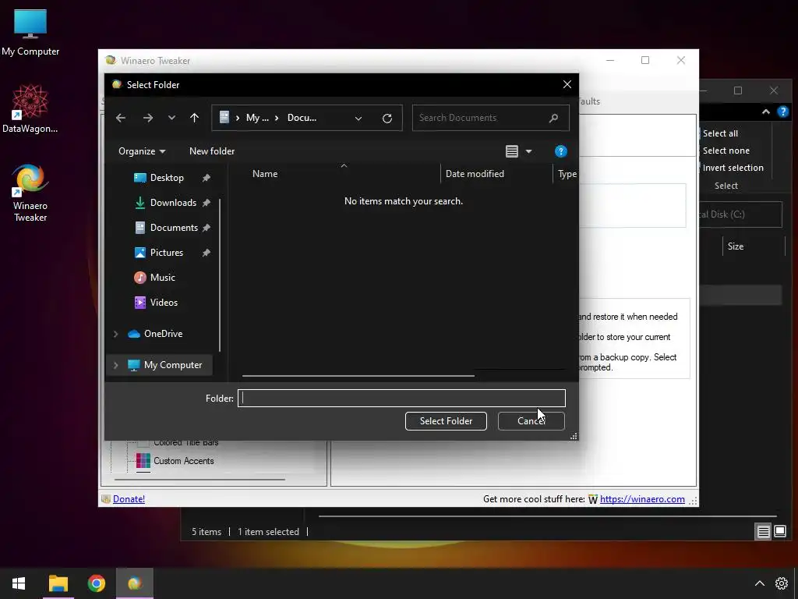Click Select none in File Explorer ribbon
The width and height of the screenshot is (798, 599).
coord(726,151)
